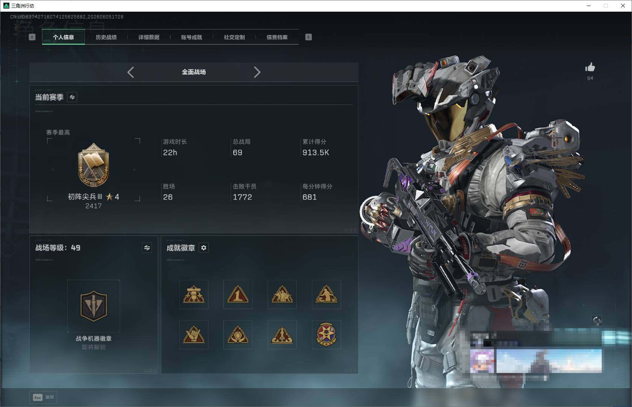632x407 pixels.
Task: Click the rank score 2417
Action: tap(94, 206)
